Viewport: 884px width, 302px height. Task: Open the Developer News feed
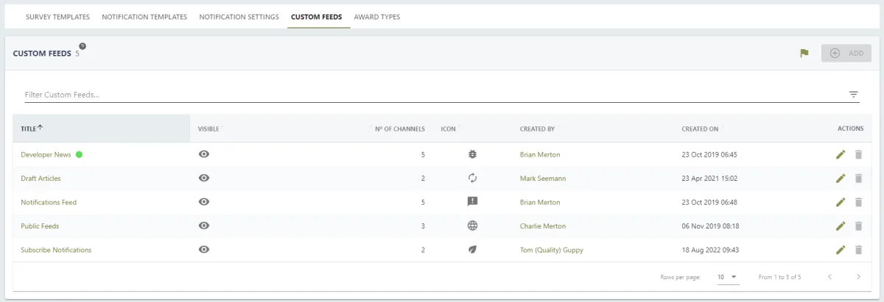pyautogui.click(x=46, y=154)
